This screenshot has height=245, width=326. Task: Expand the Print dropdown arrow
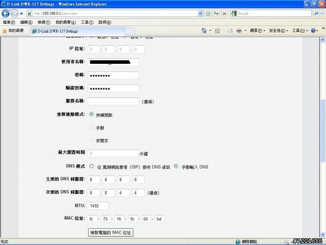245,31
